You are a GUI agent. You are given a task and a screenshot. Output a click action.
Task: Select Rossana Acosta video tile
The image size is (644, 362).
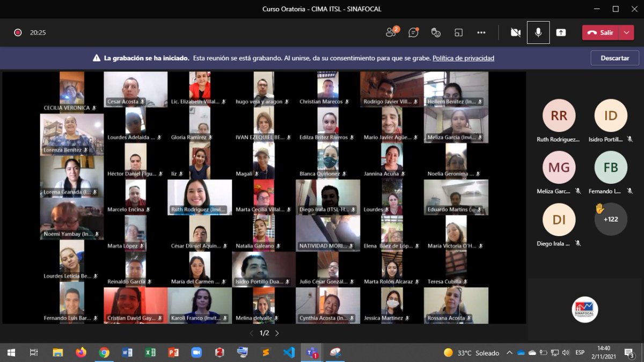click(456, 305)
